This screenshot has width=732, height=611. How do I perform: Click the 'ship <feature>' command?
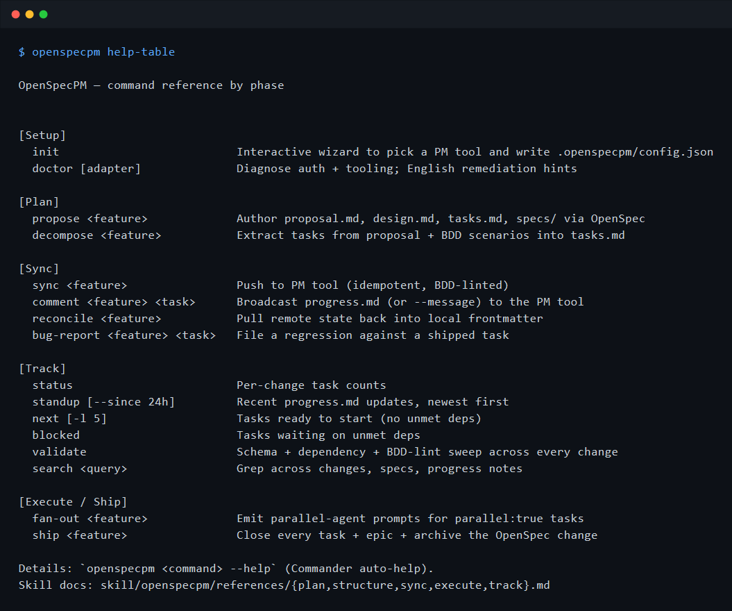pos(79,535)
